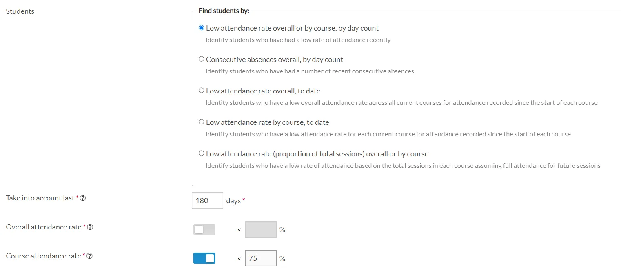Open help icon beside Take into account last
Screen dimensions: 621x269
coord(83,198)
